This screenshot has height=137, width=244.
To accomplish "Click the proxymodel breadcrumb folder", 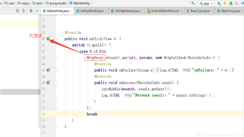I will 56,3.
